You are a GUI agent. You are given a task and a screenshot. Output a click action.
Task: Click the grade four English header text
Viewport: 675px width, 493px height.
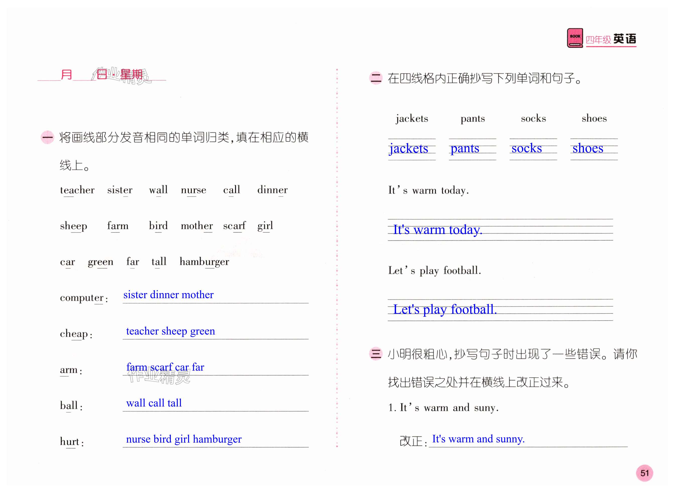[x=611, y=39]
